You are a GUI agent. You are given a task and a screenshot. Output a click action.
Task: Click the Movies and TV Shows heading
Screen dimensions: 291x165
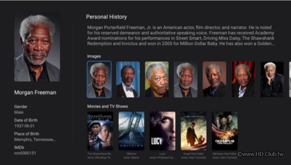pyautogui.click(x=107, y=106)
